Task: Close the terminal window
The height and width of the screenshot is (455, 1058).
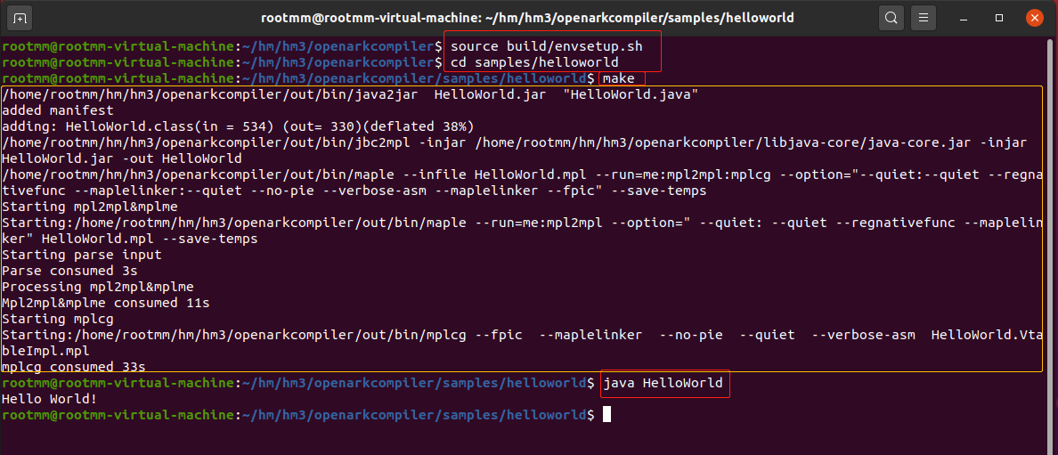Action: point(1034,18)
